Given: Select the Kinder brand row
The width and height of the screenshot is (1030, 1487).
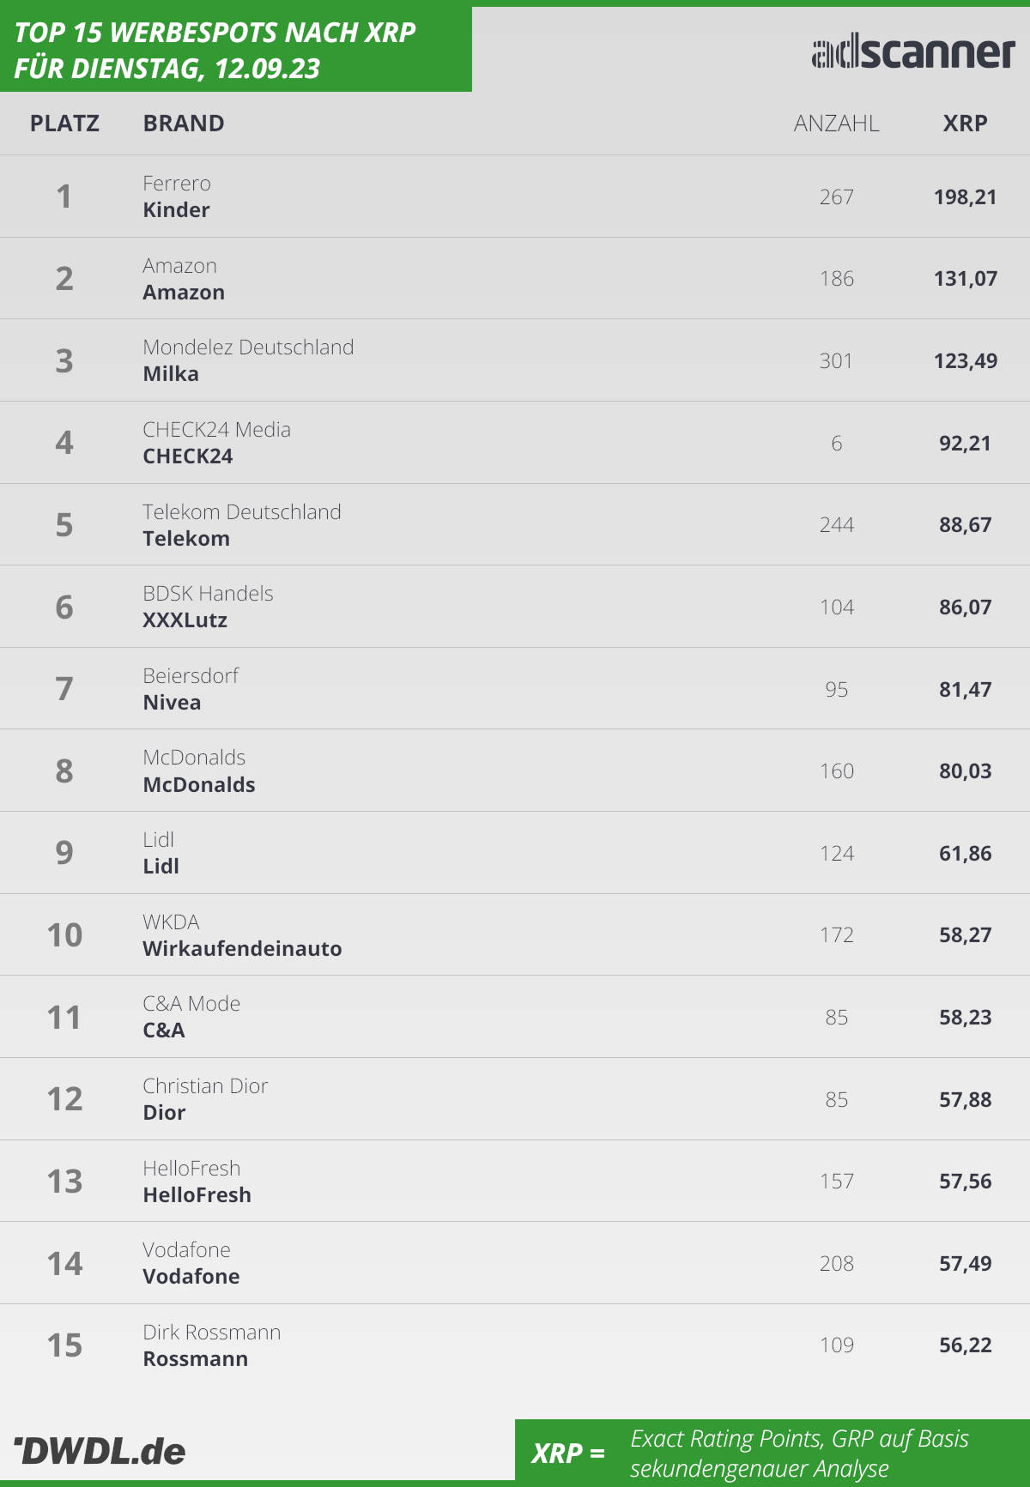Looking at the screenshot, I should [515, 196].
